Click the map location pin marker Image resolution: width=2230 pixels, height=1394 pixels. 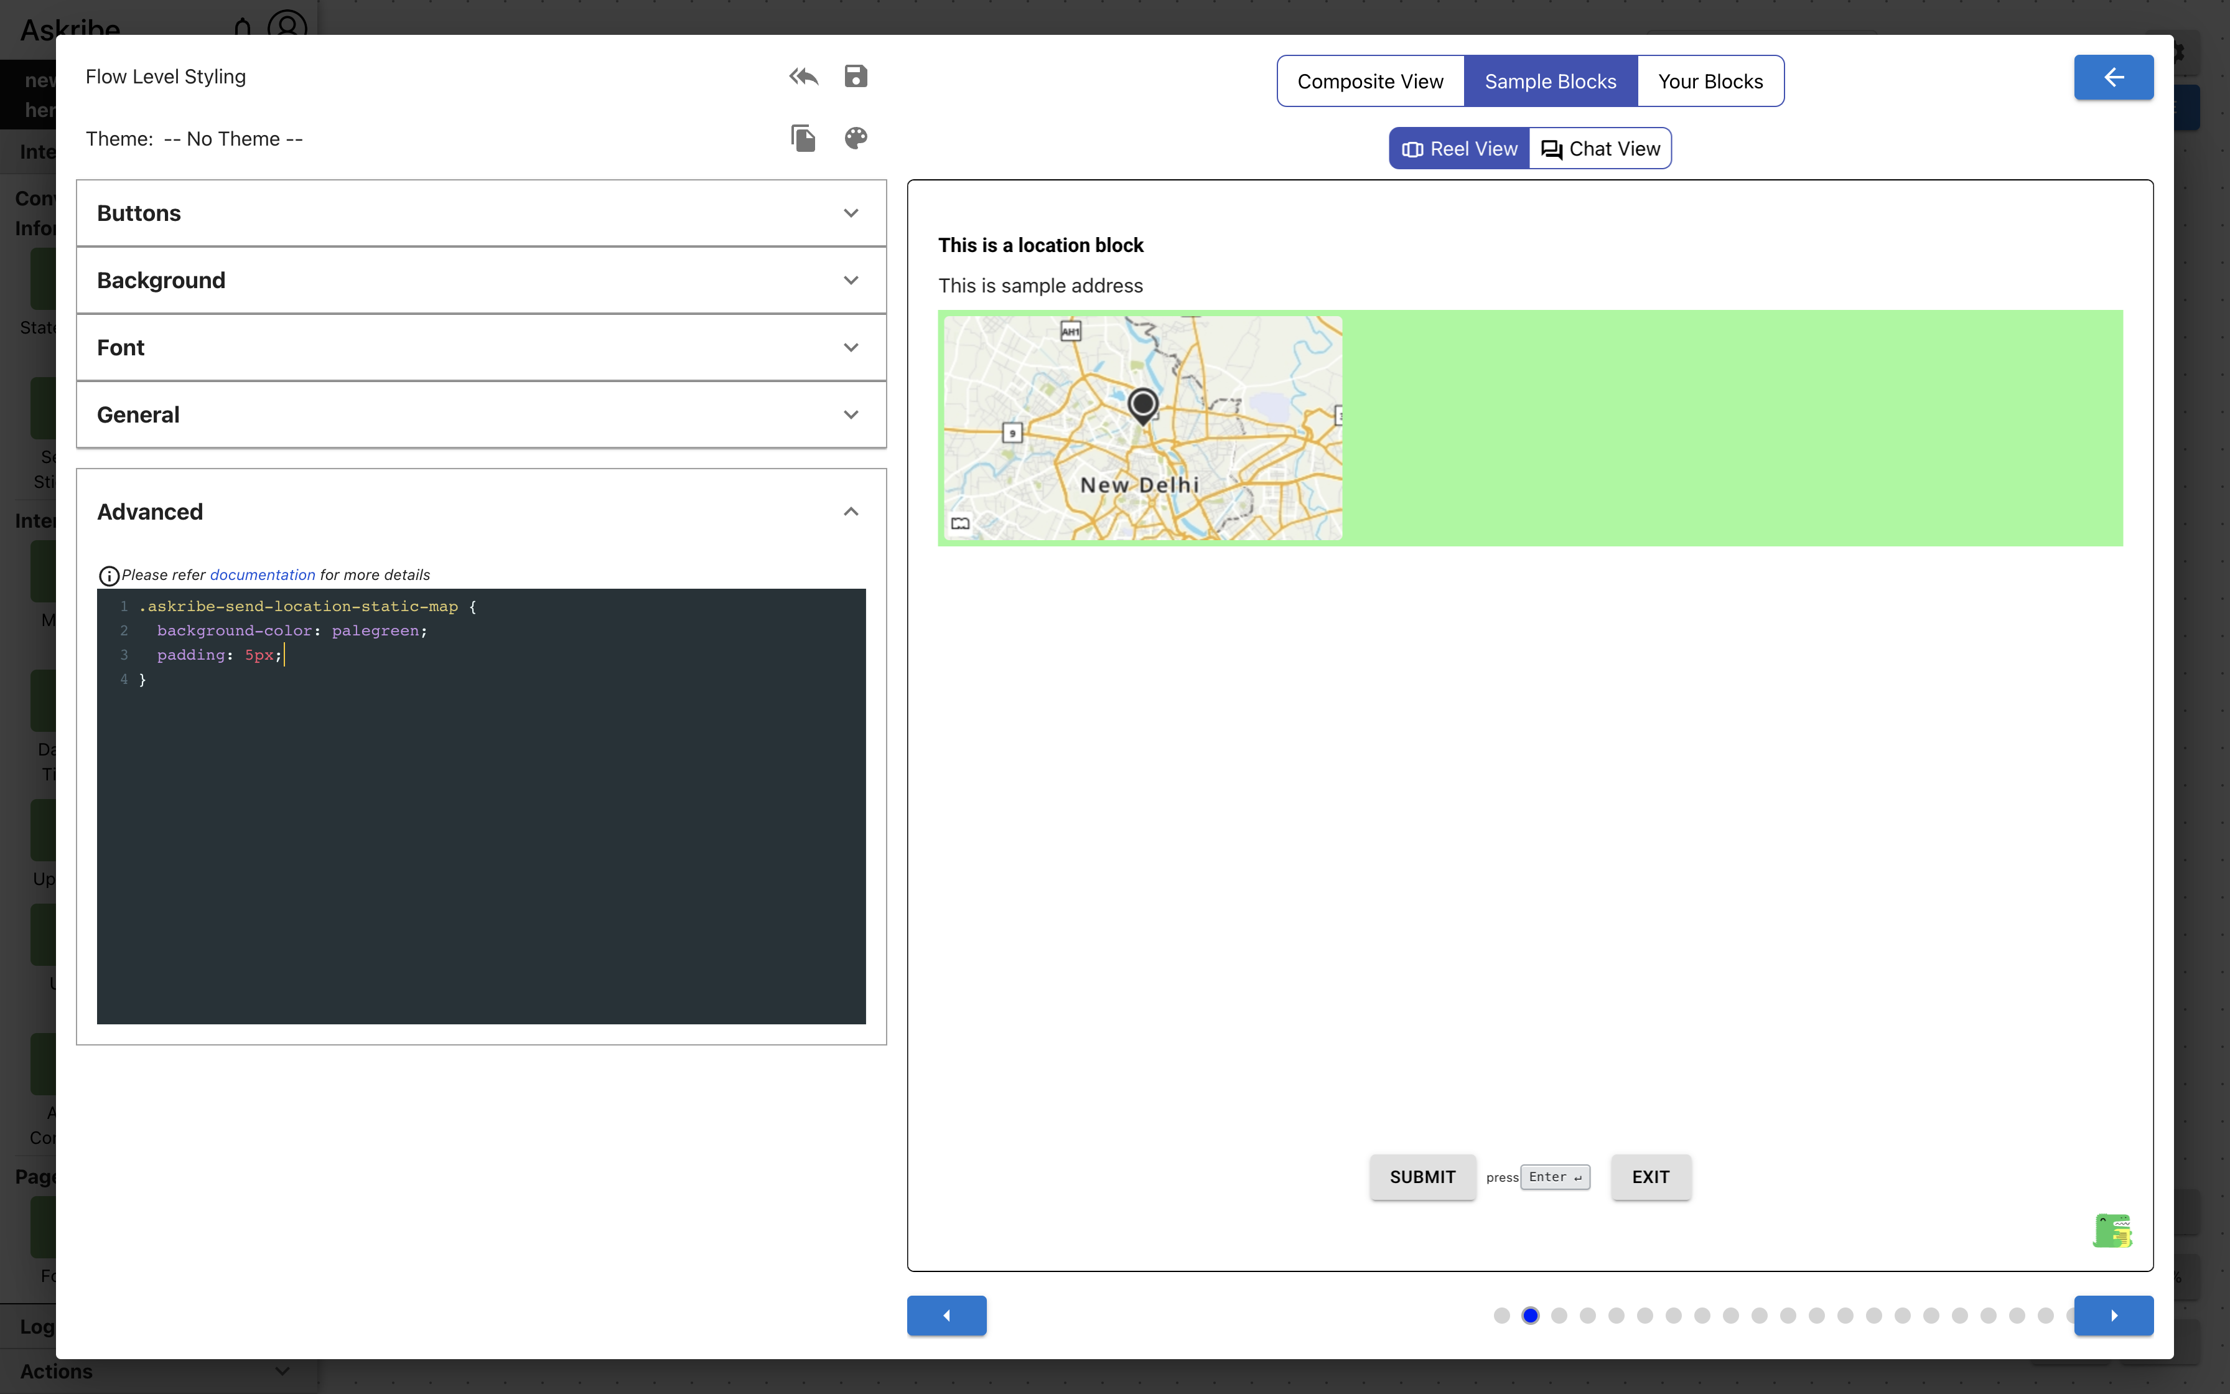(1142, 405)
